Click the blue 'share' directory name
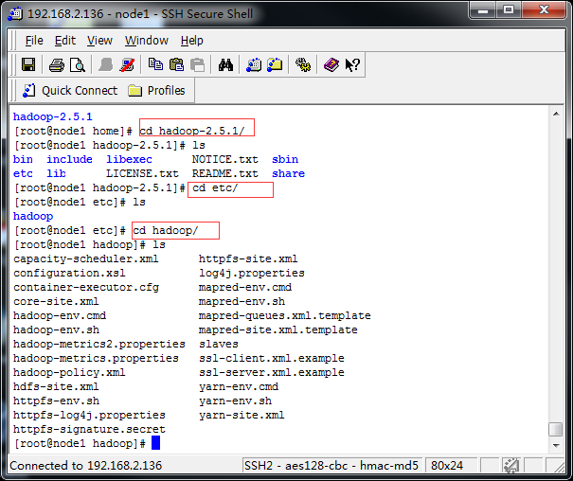The width and height of the screenshot is (573, 481). click(288, 173)
